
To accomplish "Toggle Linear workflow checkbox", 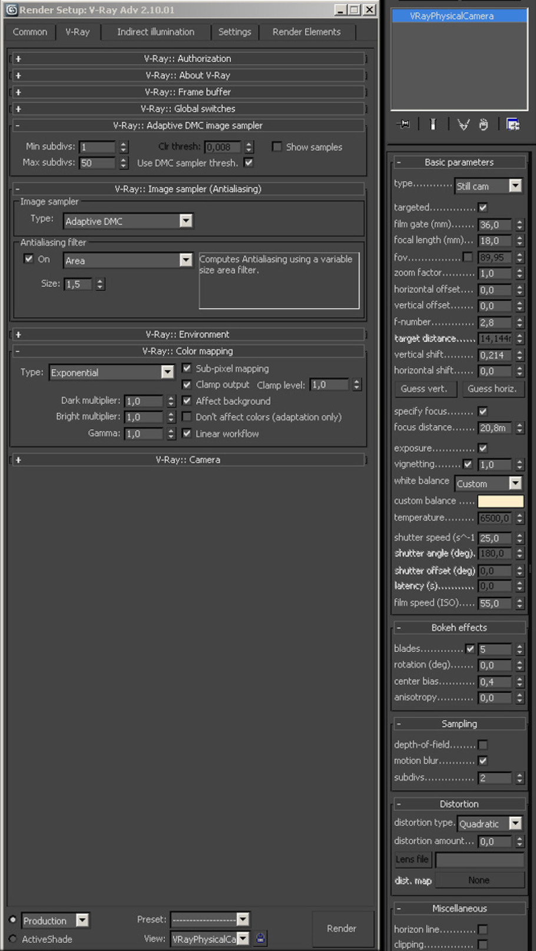I will [187, 433].
